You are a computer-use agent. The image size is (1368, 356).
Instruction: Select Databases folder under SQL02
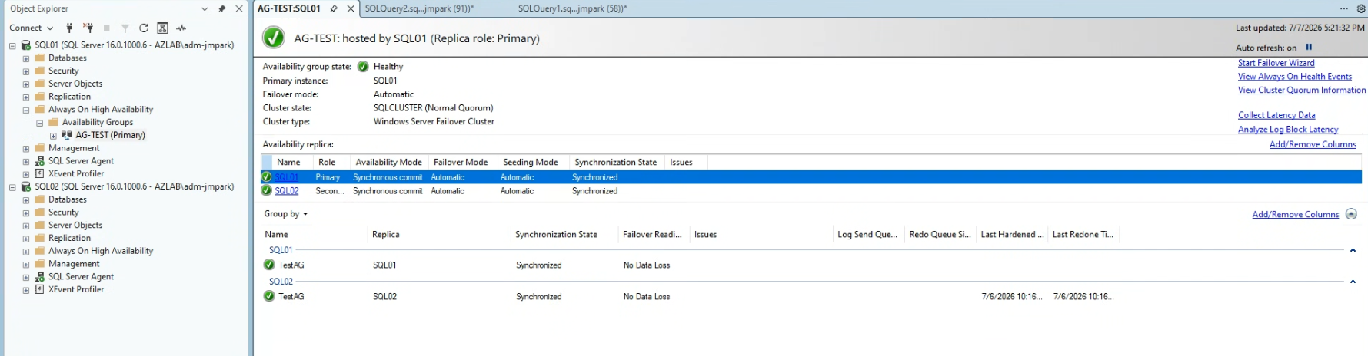(x=67, y=199)
